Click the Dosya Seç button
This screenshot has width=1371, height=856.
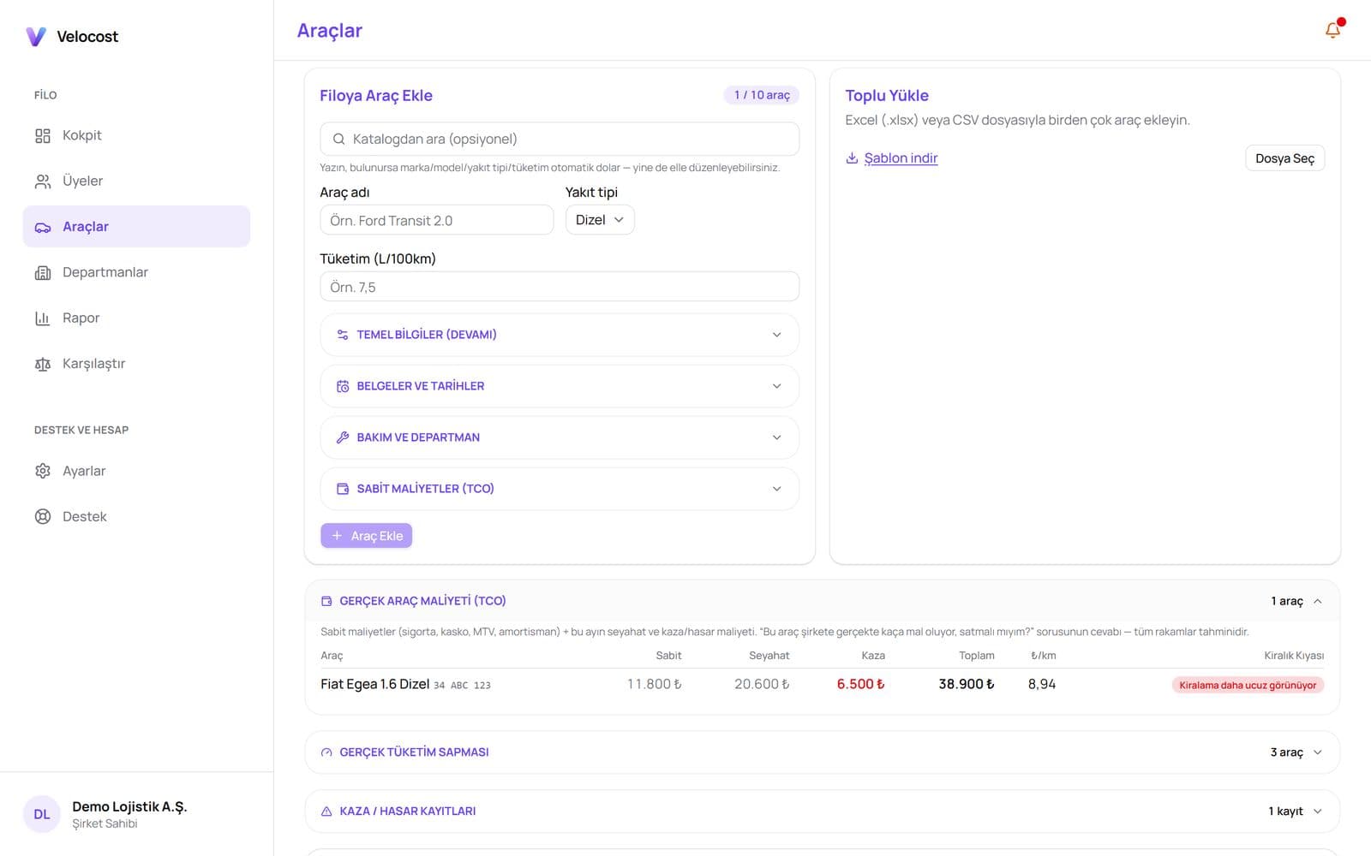point(1284,158)
